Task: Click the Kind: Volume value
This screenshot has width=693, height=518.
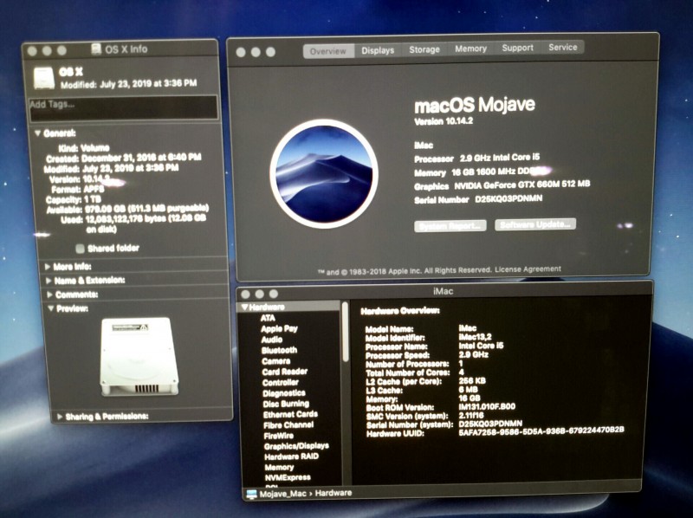Action: 94,148
